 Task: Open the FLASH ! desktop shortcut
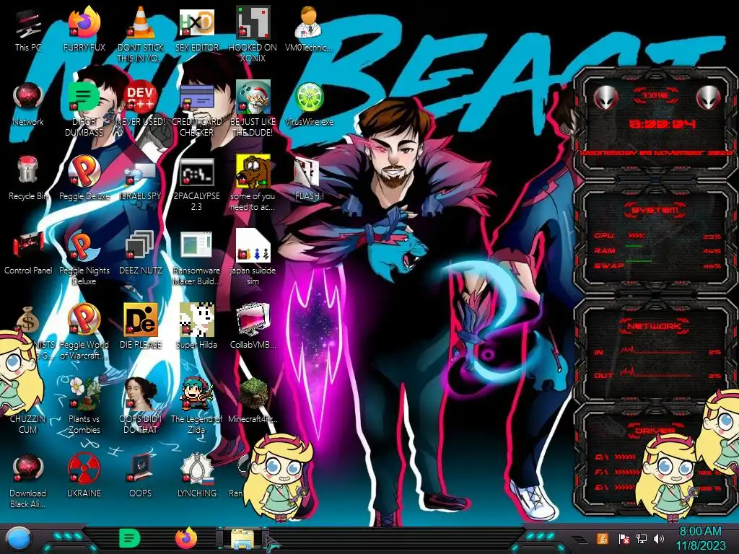(x=309, y=178)
